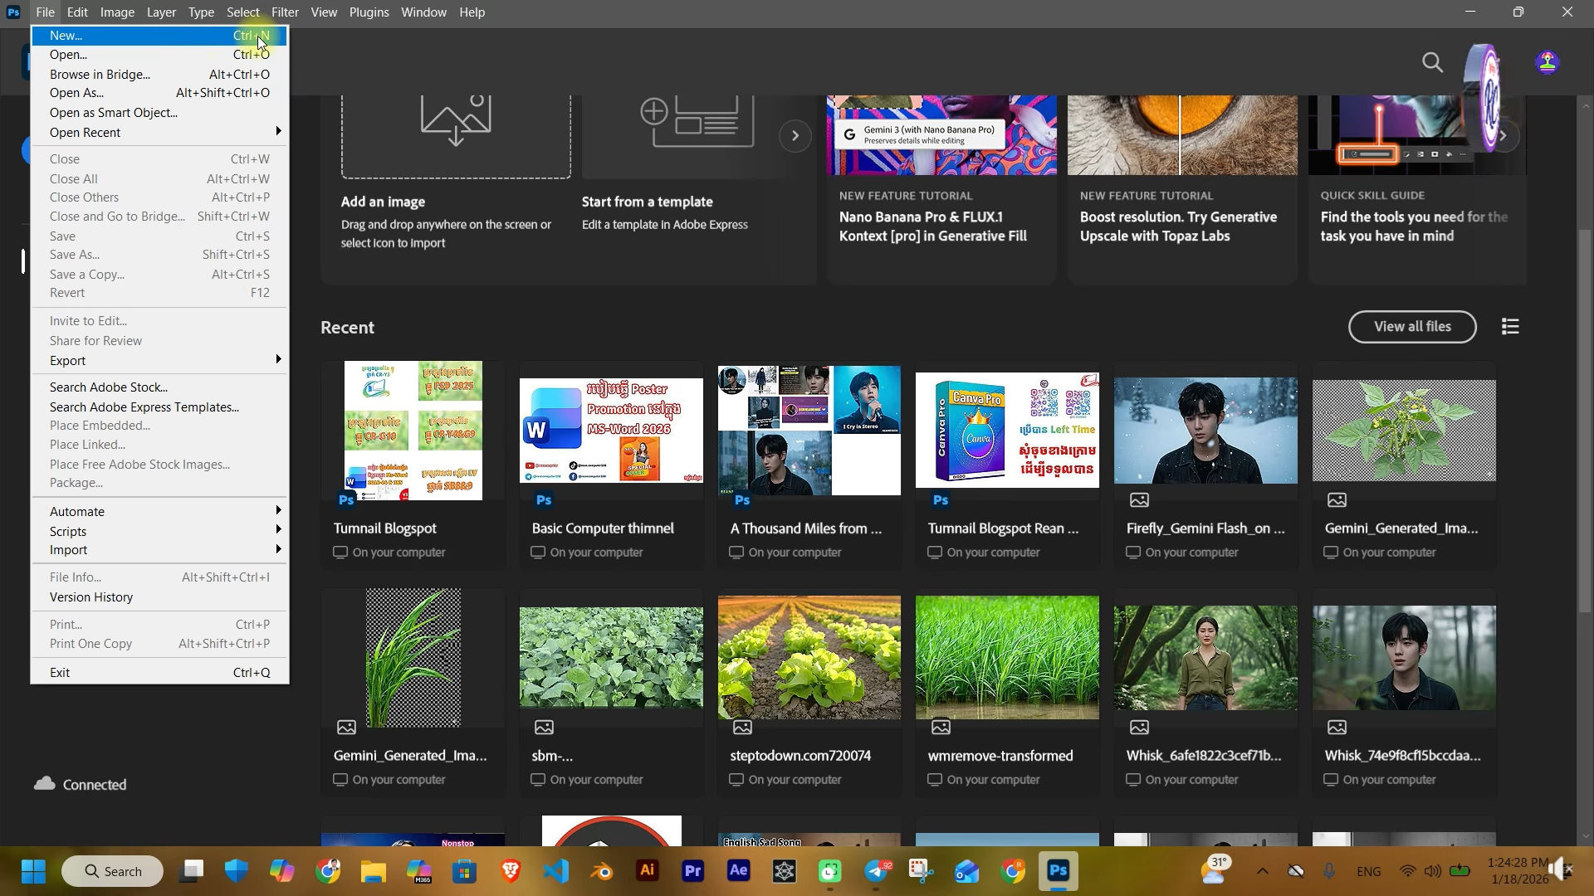Open the Tumnail Blogspot recent file thumbnail
This screenshot has height=896, width=1594.
tap(413, 430)
